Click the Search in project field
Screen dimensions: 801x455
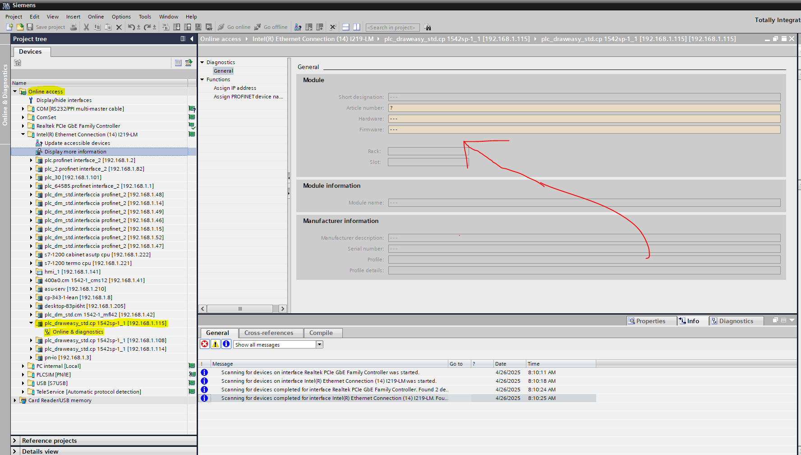coord(392,28)
